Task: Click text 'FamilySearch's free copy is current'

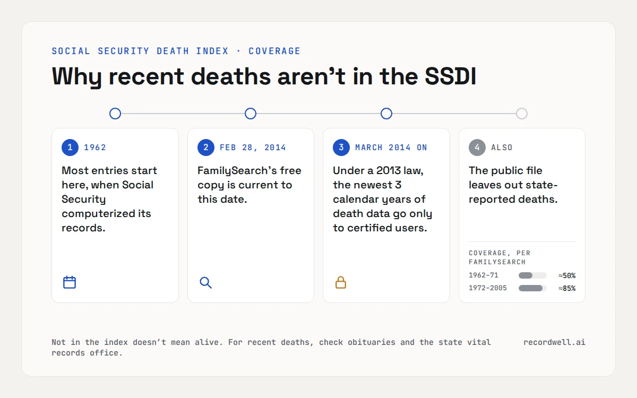Action: tap(249, 178)
